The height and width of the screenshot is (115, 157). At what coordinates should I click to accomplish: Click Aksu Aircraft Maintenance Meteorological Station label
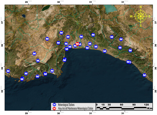coord(76,109)
